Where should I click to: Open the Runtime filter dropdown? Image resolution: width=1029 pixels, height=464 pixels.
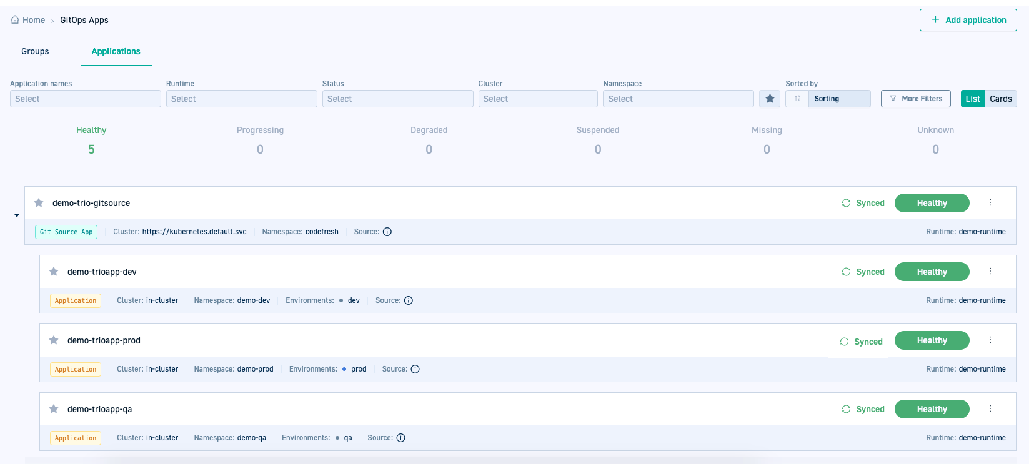pos(241,99)
